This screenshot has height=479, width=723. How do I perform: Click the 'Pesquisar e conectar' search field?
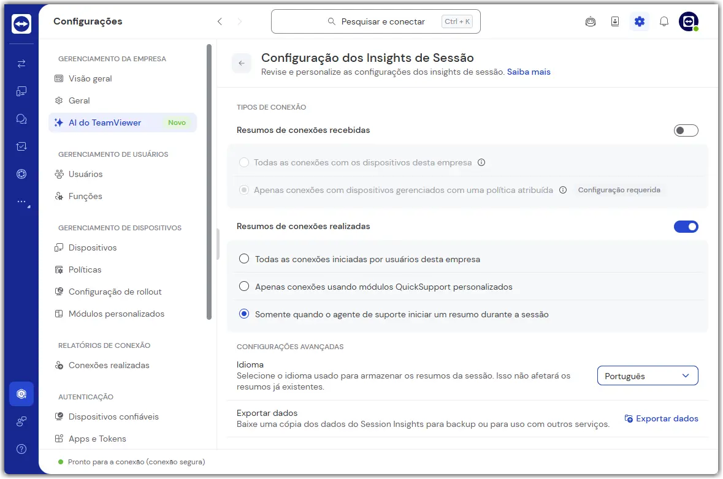[x=376, y=21]
